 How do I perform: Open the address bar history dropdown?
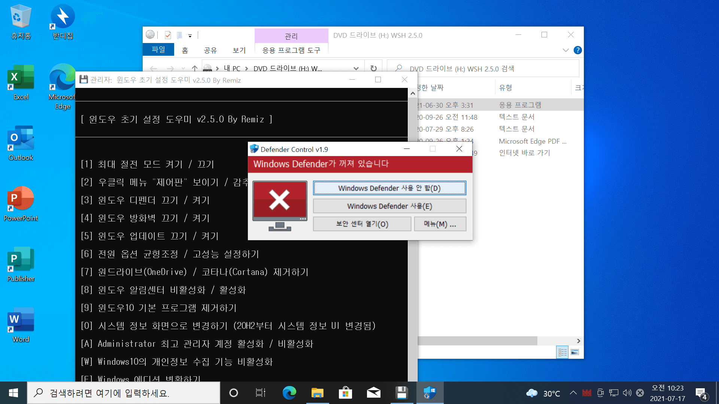coord(356,68)
